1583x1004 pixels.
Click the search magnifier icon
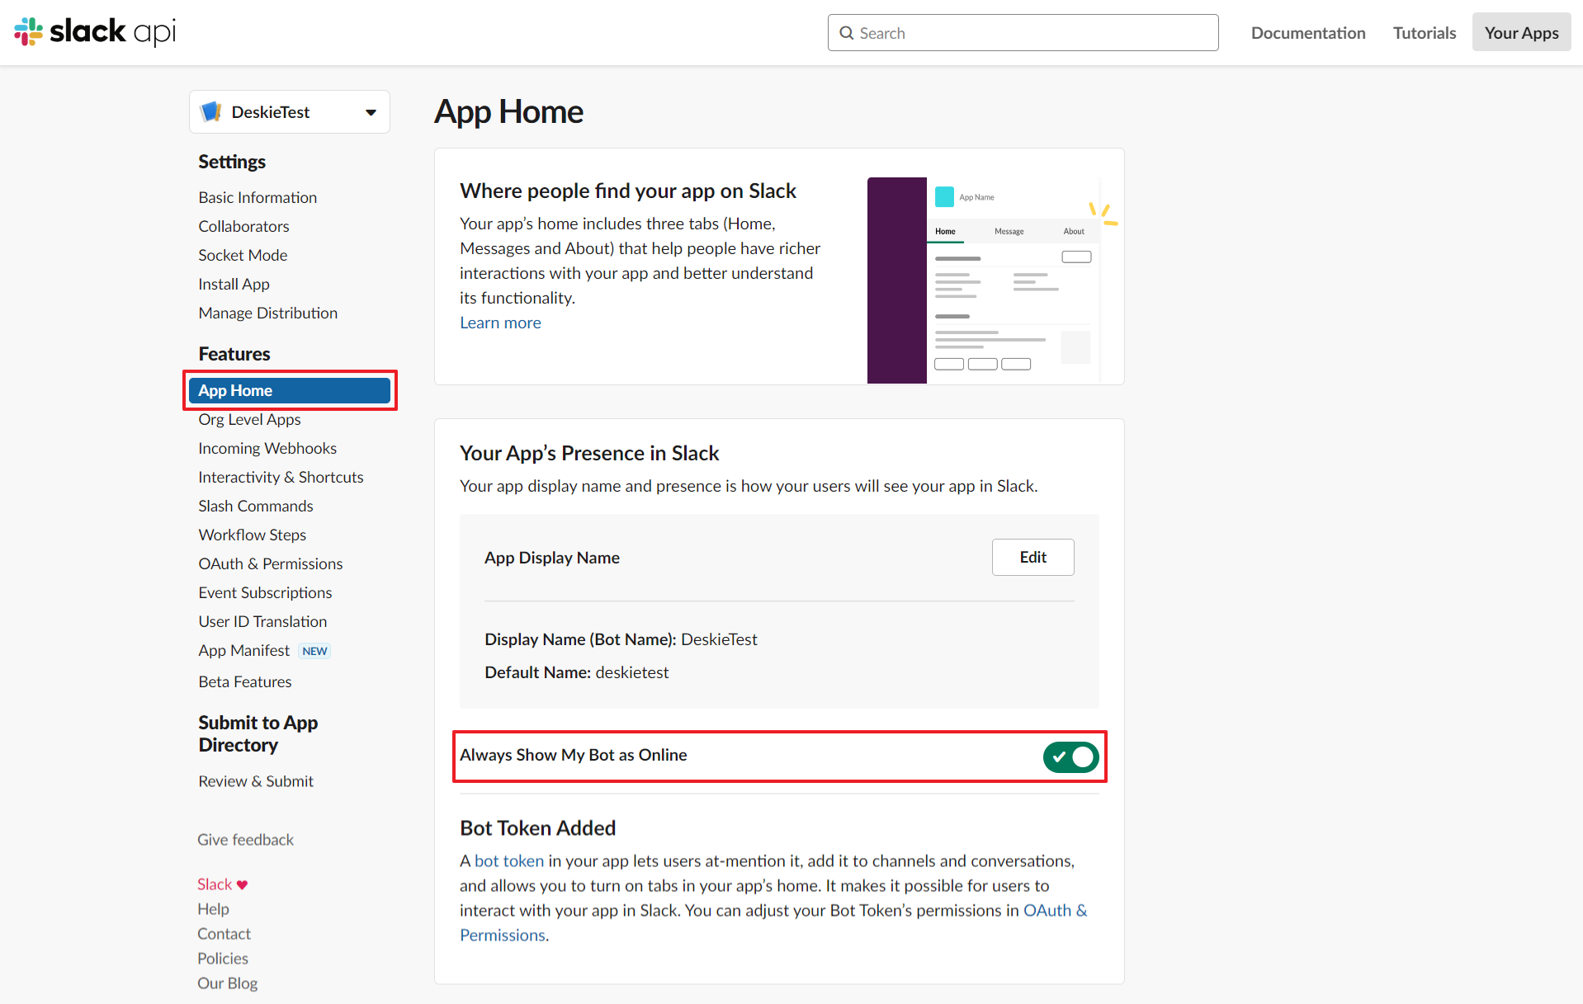[846, 33]
